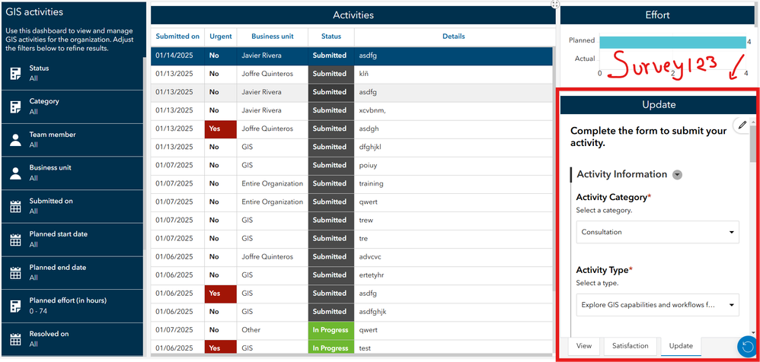This screenshot has width=760, height=362.
Task: Open the Planned effort filter
Action: tap(72, 306)
